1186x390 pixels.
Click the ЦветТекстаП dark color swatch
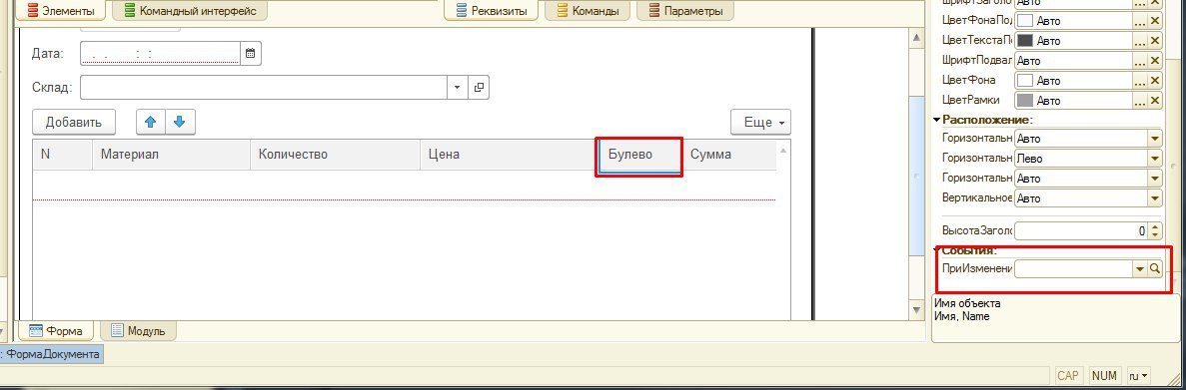1026,41
